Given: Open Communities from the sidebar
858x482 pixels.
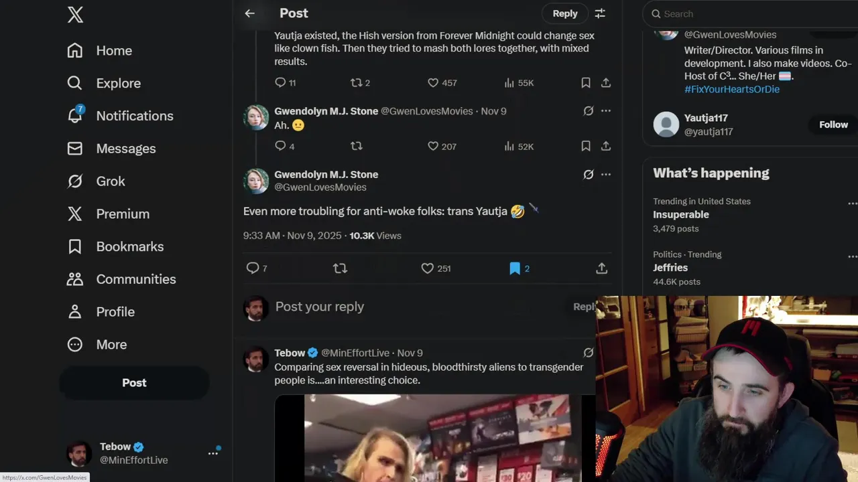Looking at the screenshot, I should pos(135,279).
